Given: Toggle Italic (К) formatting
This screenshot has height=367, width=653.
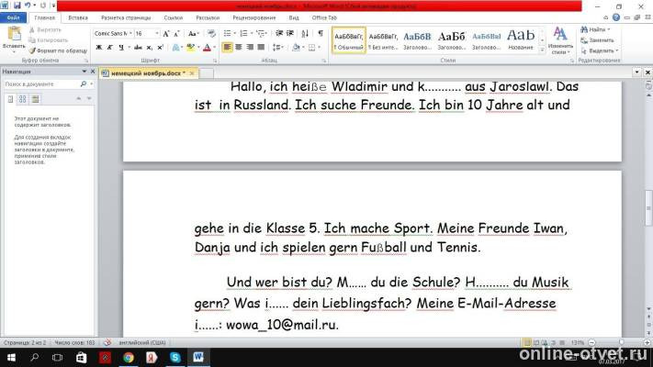Looking at the screenshot, I should coord(110,48).
